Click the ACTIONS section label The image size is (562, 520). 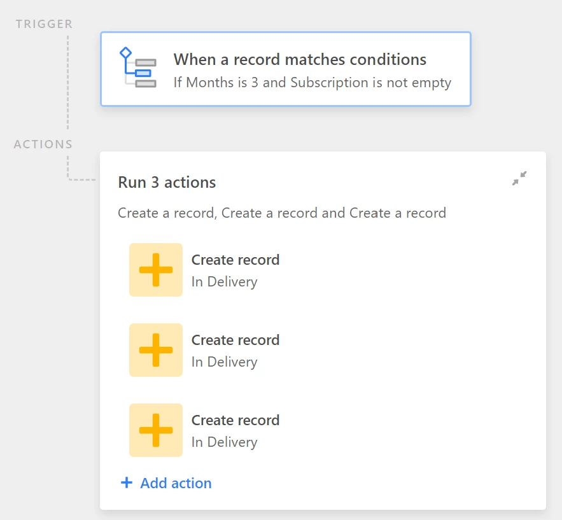tap(43, 144)
